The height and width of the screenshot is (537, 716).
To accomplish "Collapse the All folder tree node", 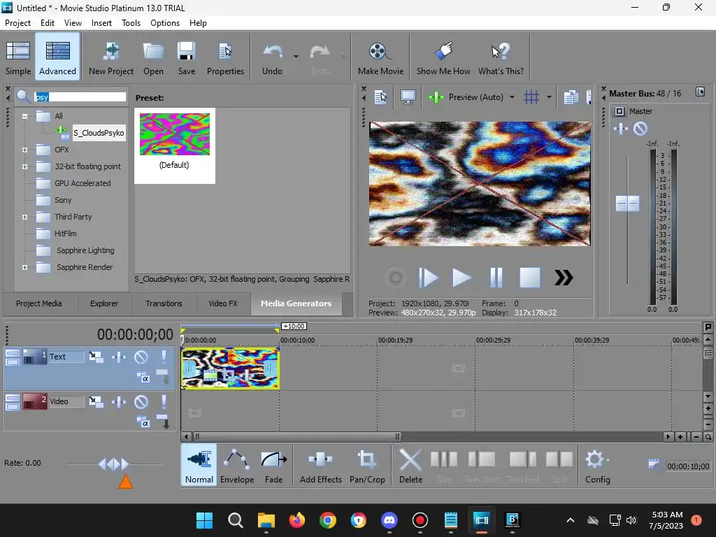I will coord(24,116).
